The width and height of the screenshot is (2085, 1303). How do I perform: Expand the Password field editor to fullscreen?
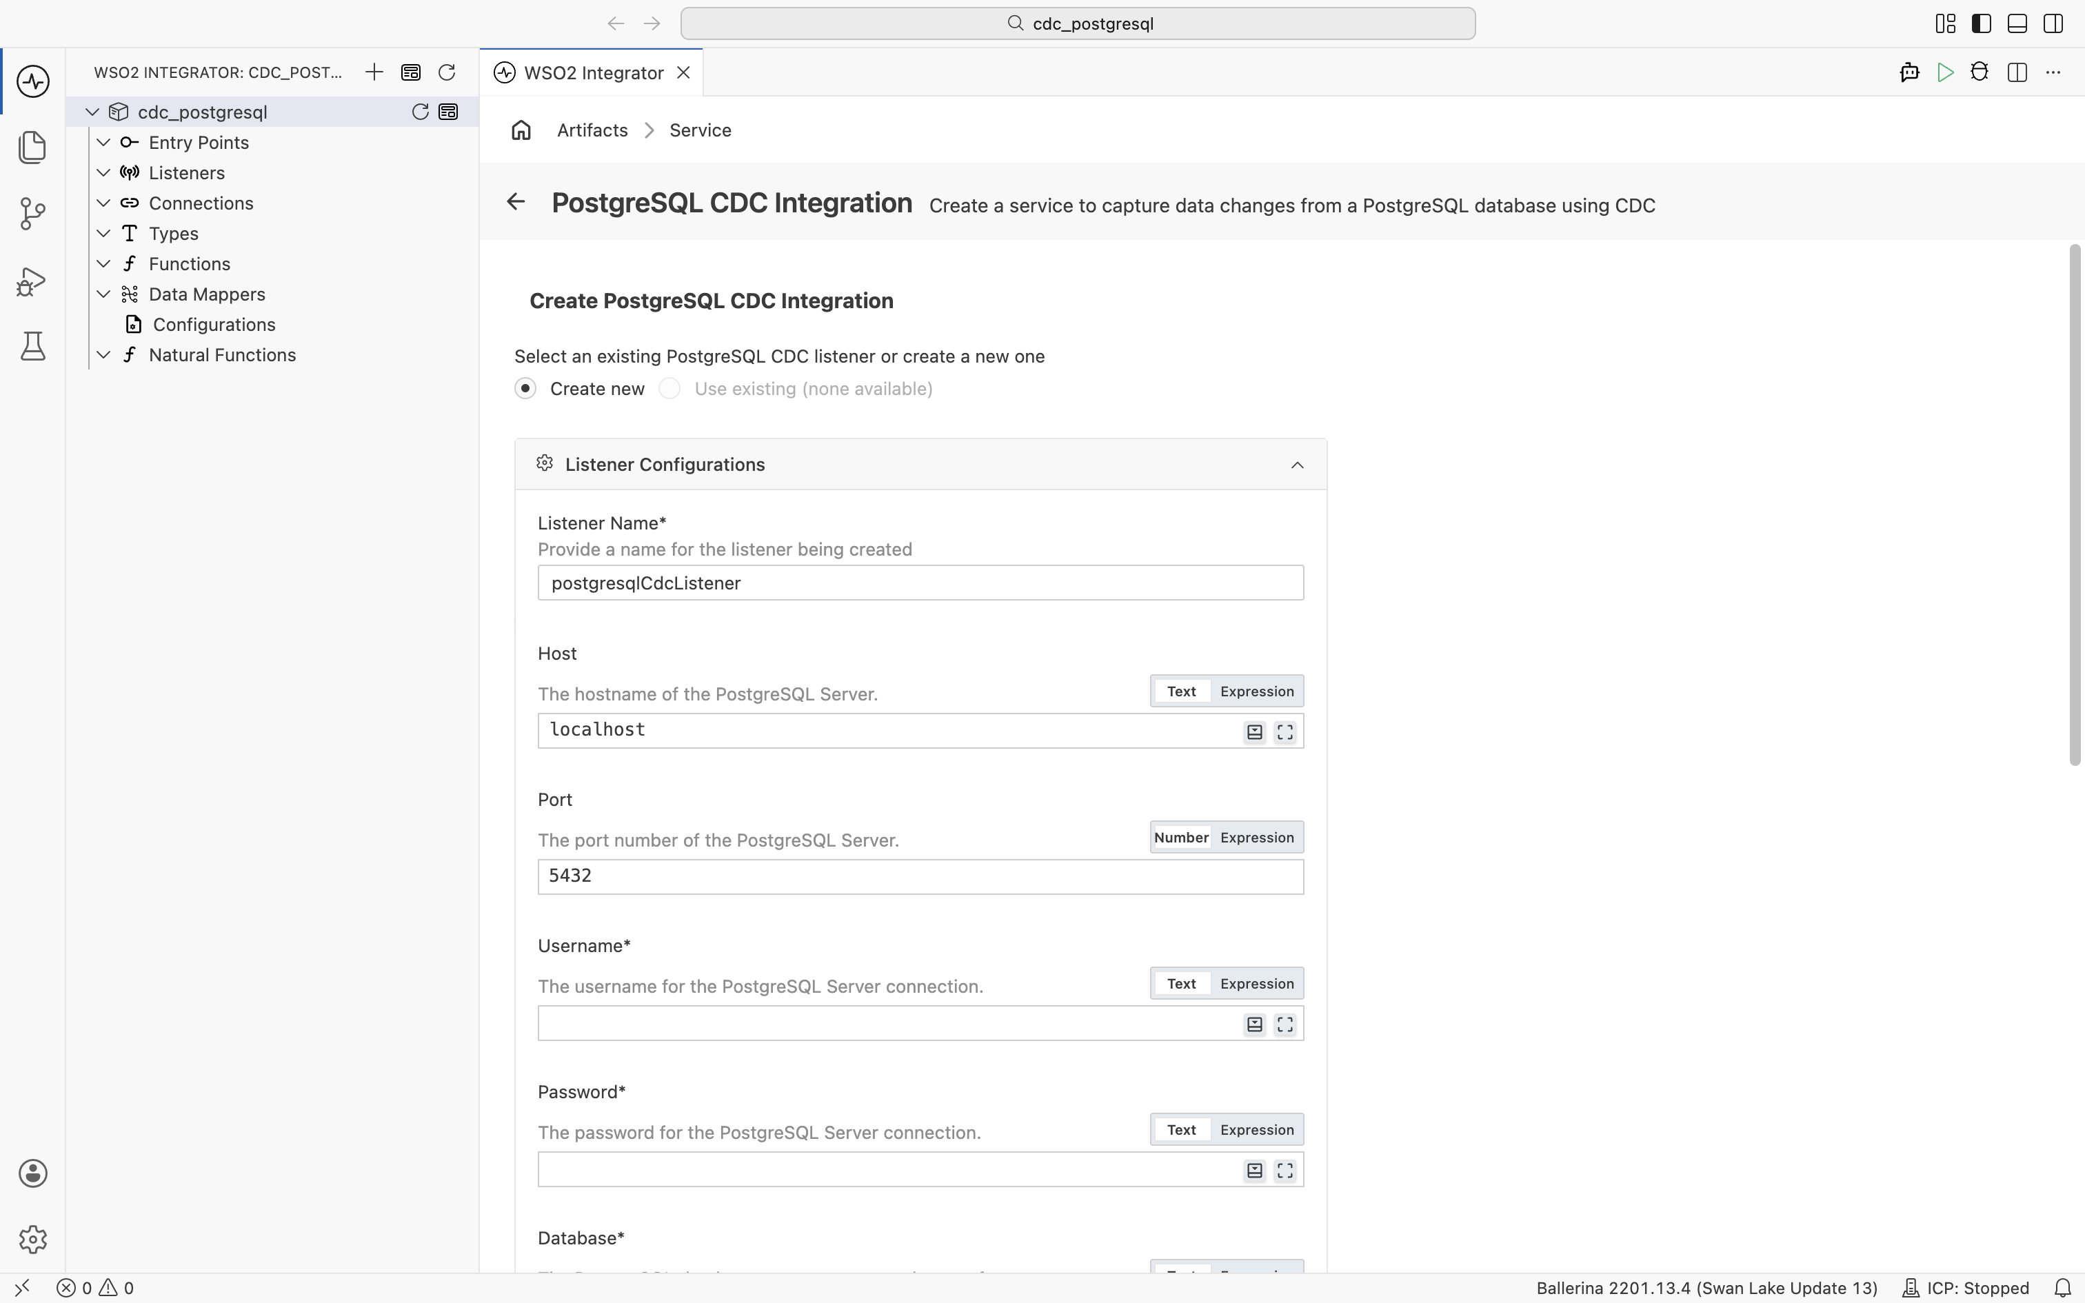tap(1285, 1171)
